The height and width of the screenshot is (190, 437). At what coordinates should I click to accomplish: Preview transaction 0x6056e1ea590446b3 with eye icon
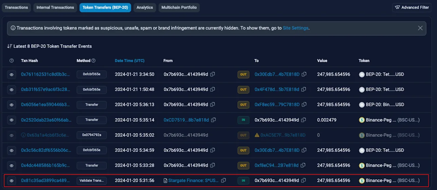[x=12, y=105]
